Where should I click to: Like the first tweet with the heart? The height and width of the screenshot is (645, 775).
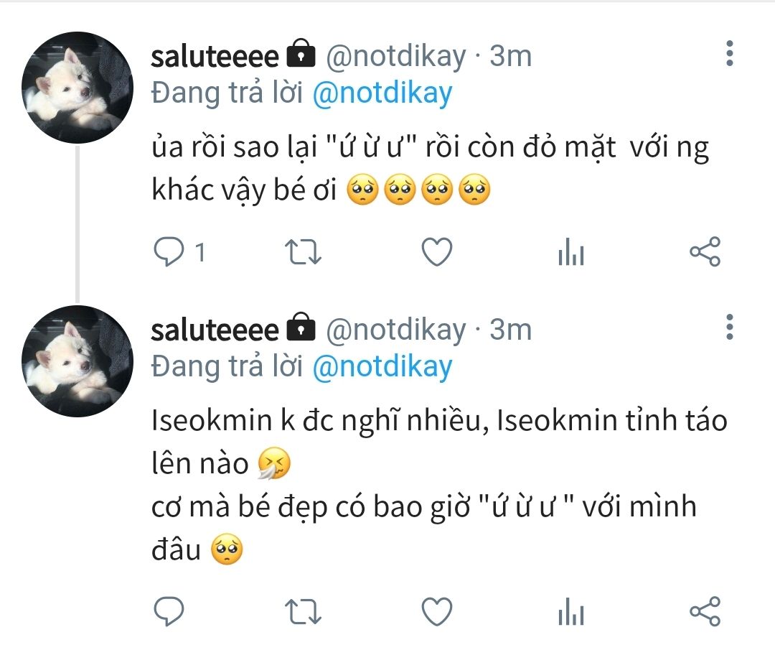436,253
